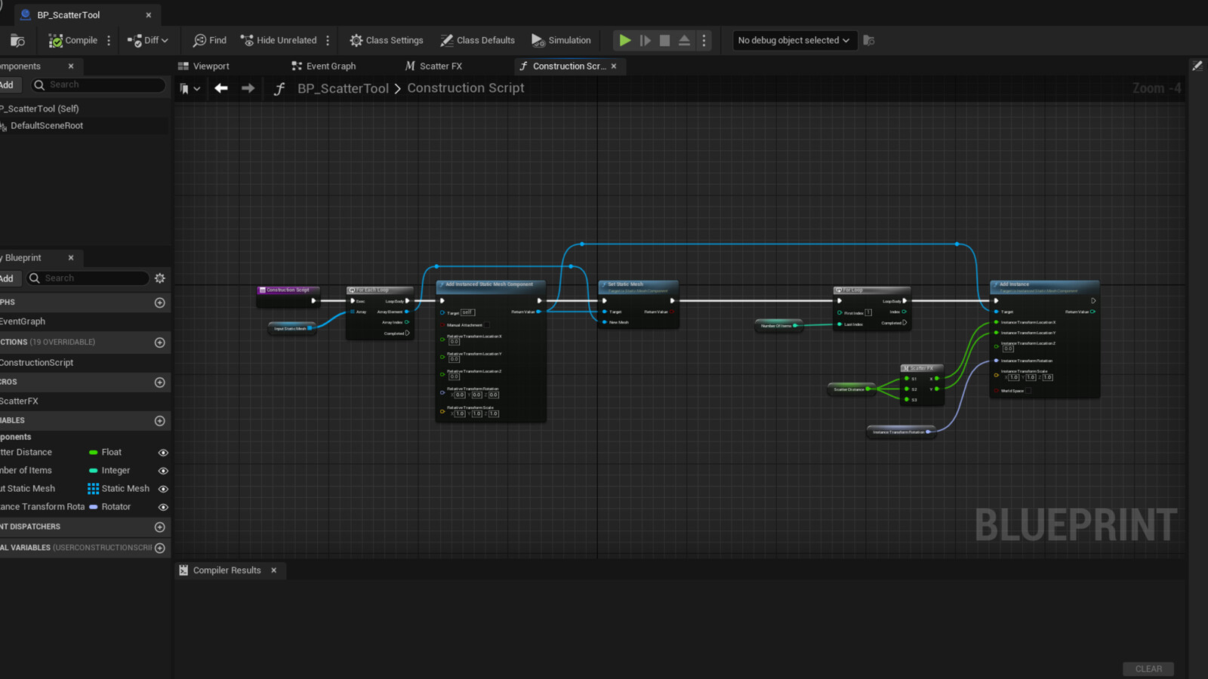Navigate back in graph history
1208x679 pixels.
[x=221, y=89]
